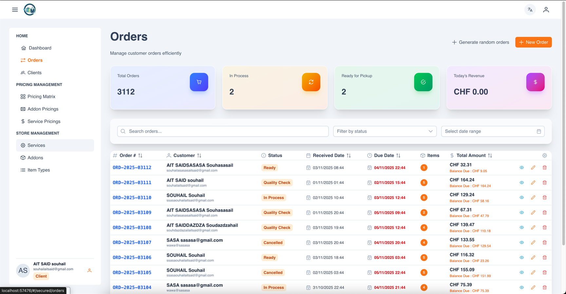
Task: Click the Cancelled status badge of ORD-2025-03107
Action: 273,243
